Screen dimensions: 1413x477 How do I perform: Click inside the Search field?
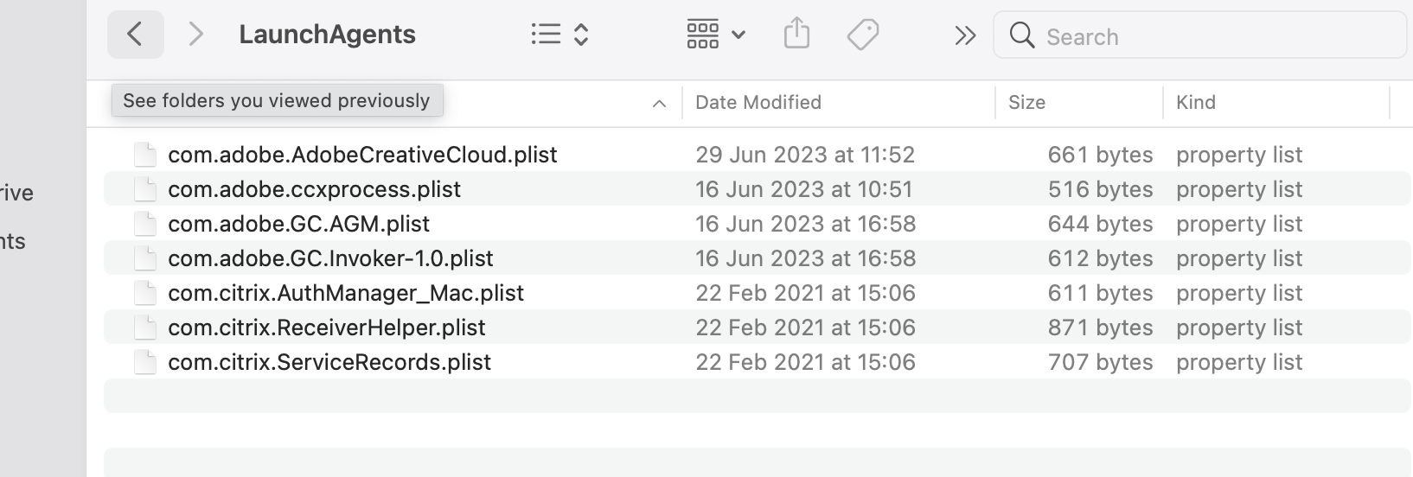pyautogui.click(x=1211, y=36)
